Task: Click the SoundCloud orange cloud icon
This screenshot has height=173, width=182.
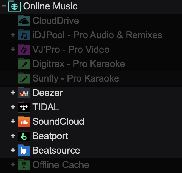Action: pos(24,121)
